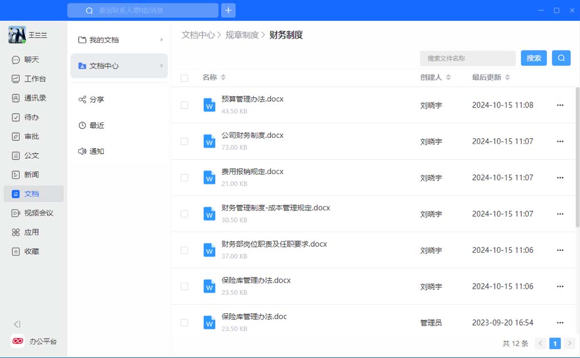The height and width of the screenshot is (358, 580).
Task: Click the plus button beside search bar
Action: (x=228, y=10)
